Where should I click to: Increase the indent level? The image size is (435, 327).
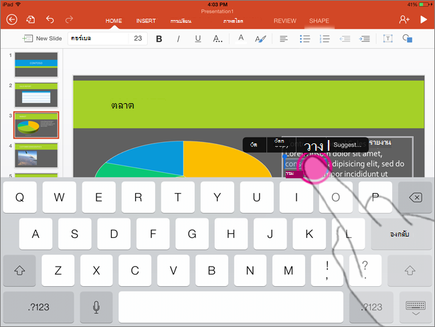coord(364,39)
